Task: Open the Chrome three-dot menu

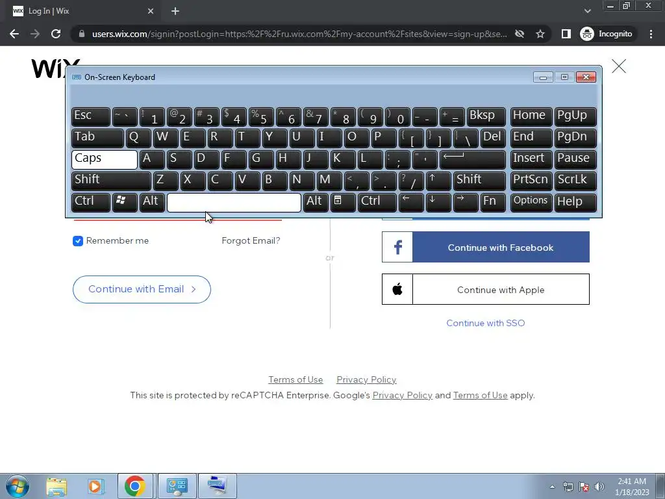Action: pyautogui.click(x=651, y=34)
